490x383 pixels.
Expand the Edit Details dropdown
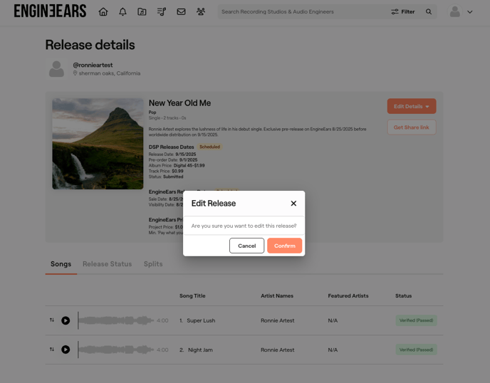click(412, 106)
